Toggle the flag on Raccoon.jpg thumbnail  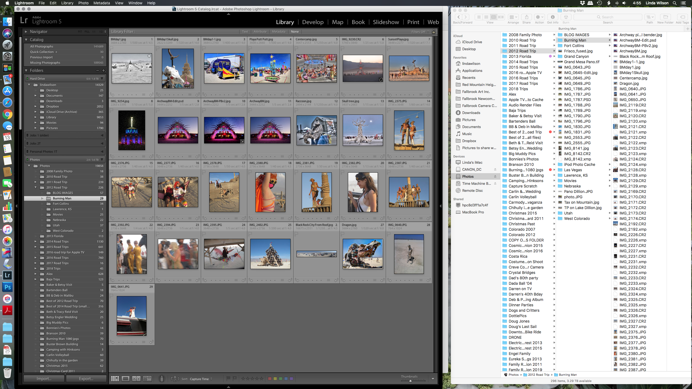[296, 110]
